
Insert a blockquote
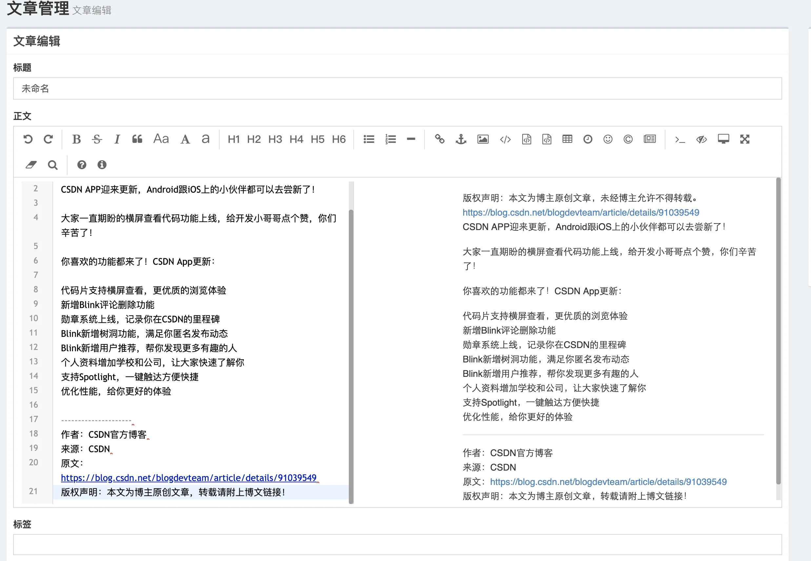click(137, 139)
